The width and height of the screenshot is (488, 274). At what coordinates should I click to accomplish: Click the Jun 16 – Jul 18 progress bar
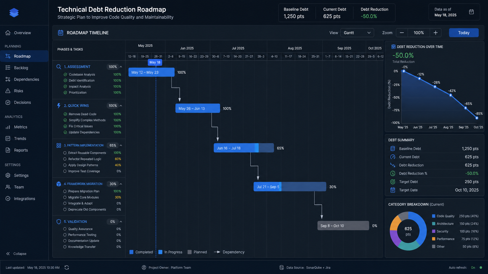coord(244,148)
